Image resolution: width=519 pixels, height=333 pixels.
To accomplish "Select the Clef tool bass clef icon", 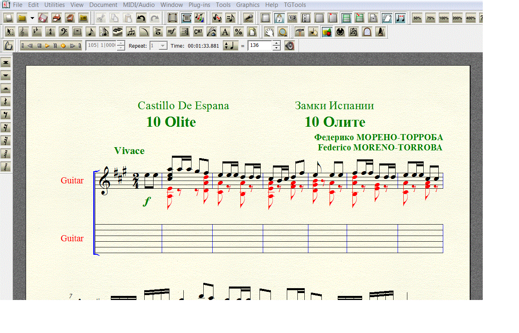I will (x=64, y=32).
